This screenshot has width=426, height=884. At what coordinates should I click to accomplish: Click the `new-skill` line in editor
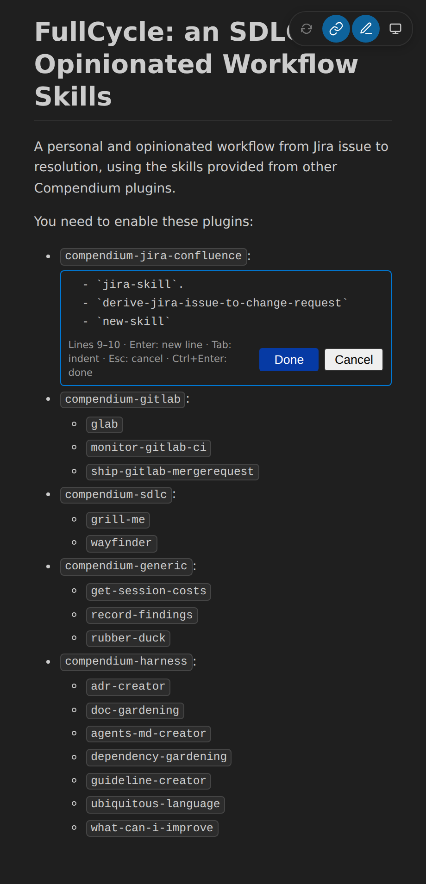point(126,321)
